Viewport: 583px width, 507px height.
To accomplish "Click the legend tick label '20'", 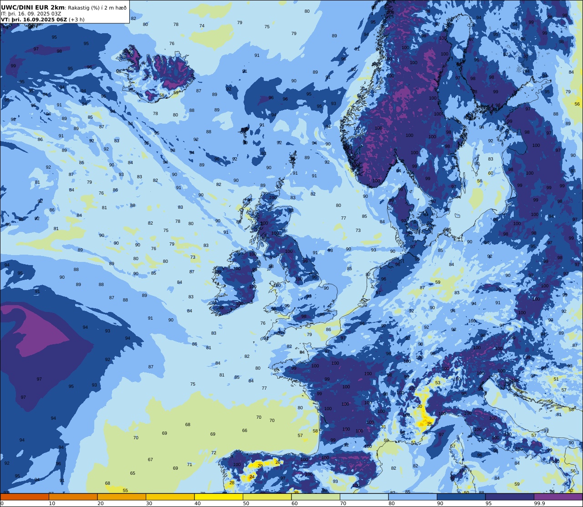I will [100, 503].
